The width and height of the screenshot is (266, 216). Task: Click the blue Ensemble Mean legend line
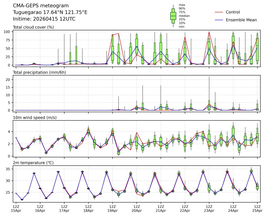[x=219, y=20]
